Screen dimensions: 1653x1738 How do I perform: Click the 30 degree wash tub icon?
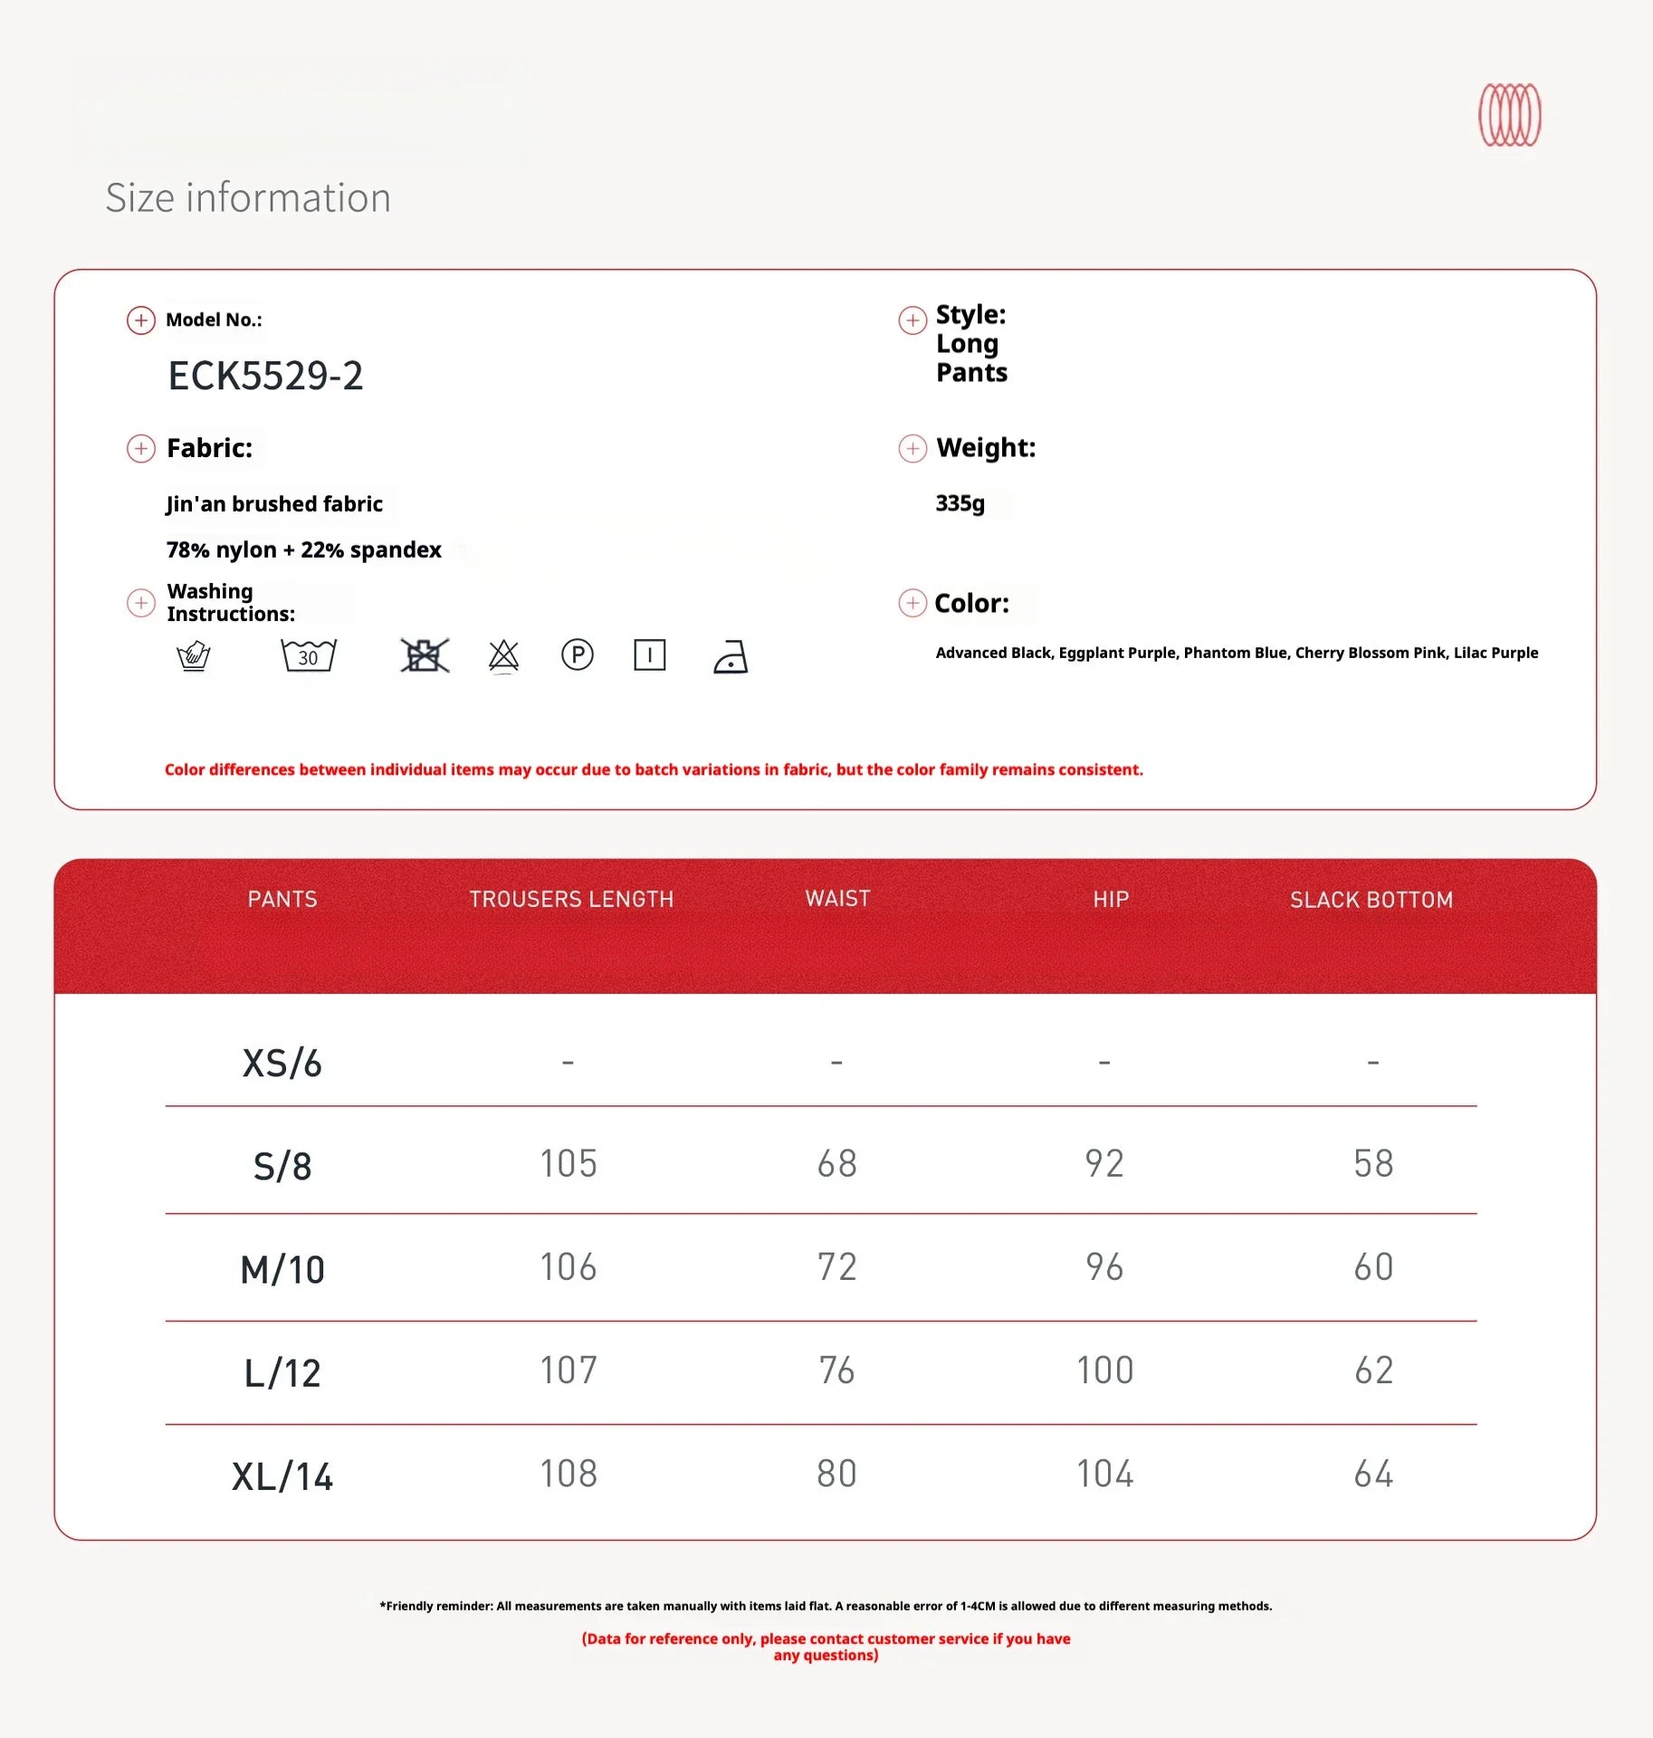coord(308,655)
